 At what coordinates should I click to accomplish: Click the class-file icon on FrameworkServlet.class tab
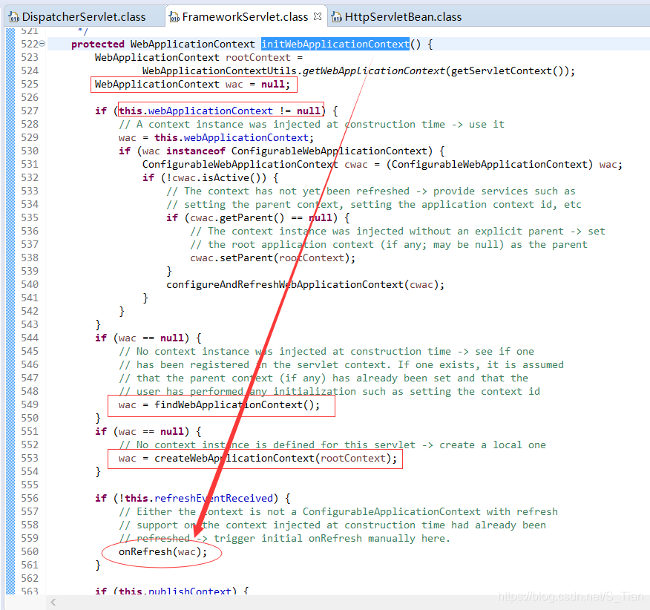174,16
